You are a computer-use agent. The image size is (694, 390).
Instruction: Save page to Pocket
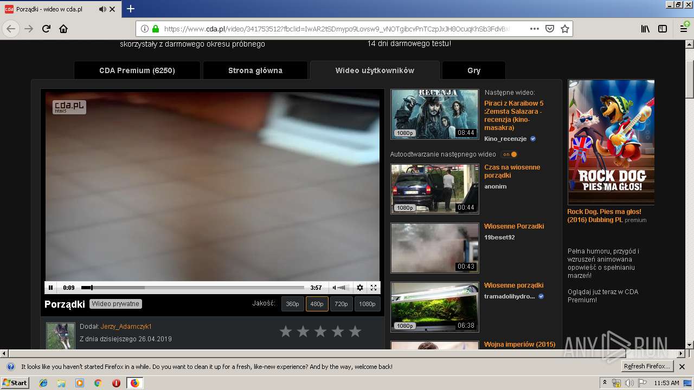550,29
